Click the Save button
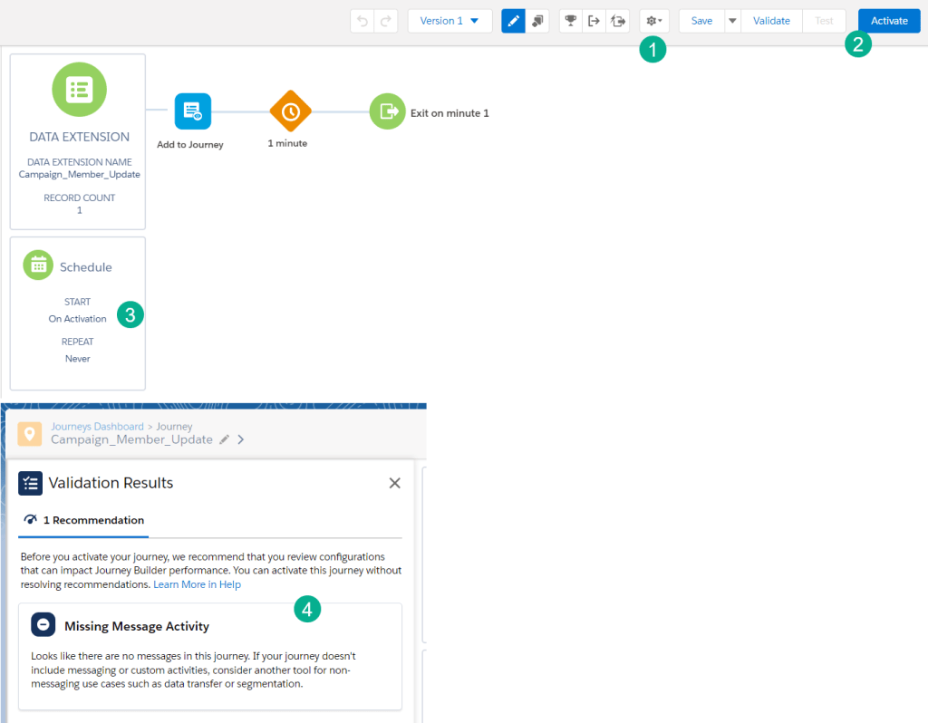928x723 pixels. [x=701, y=21]
